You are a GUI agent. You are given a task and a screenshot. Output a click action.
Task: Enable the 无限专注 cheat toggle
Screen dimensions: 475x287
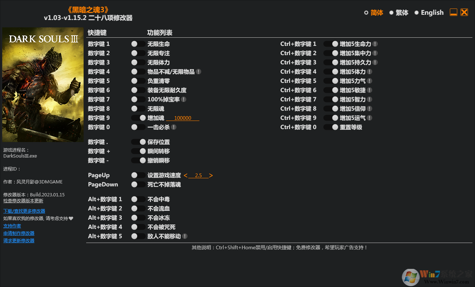pos(138,53)
